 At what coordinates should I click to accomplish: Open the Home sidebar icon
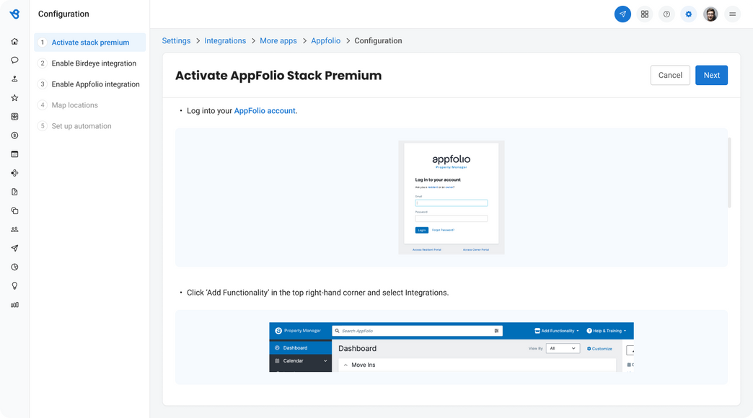click(14, 41)
